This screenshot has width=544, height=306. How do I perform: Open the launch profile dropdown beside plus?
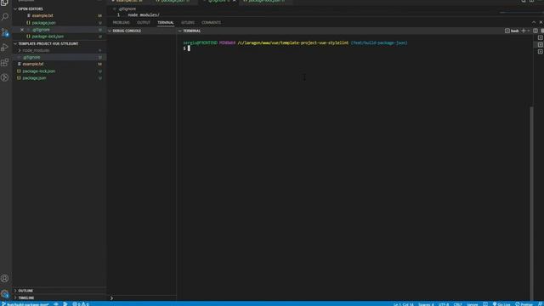[x=529, y=31]
